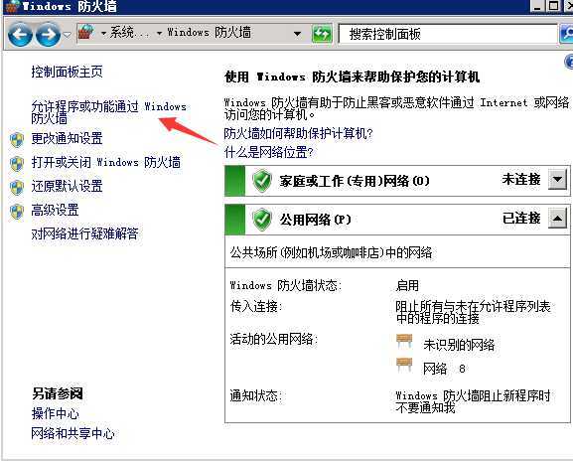
Task: Click the 已连接 status text
Action: 521,219
